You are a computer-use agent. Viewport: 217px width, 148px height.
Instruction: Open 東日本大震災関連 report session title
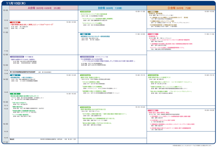(25, 96)
